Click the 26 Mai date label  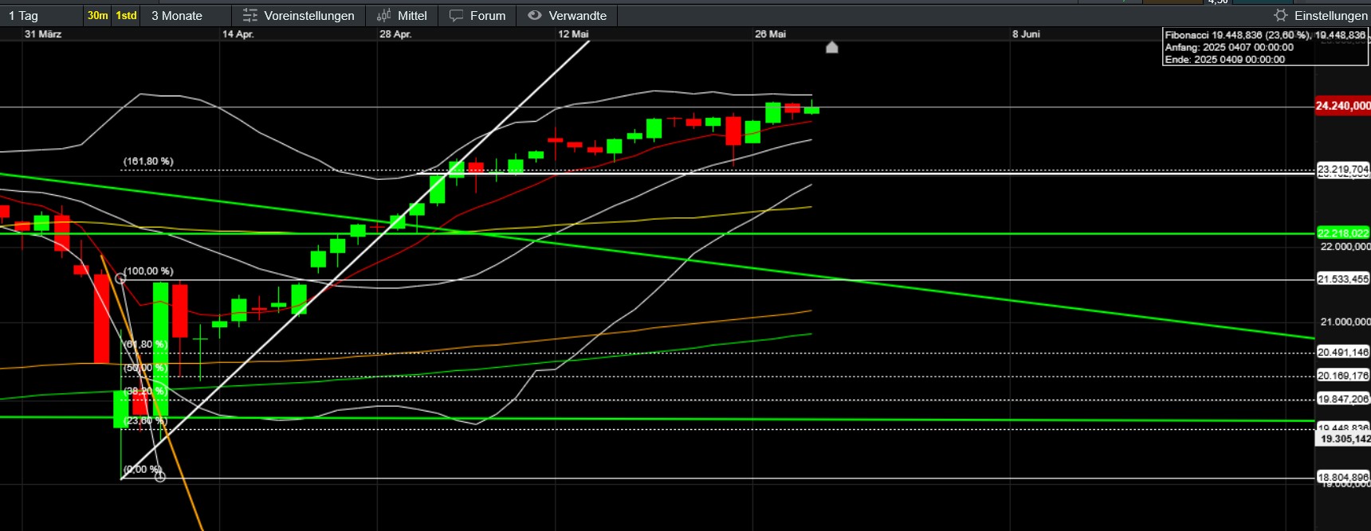coord(771,34)
